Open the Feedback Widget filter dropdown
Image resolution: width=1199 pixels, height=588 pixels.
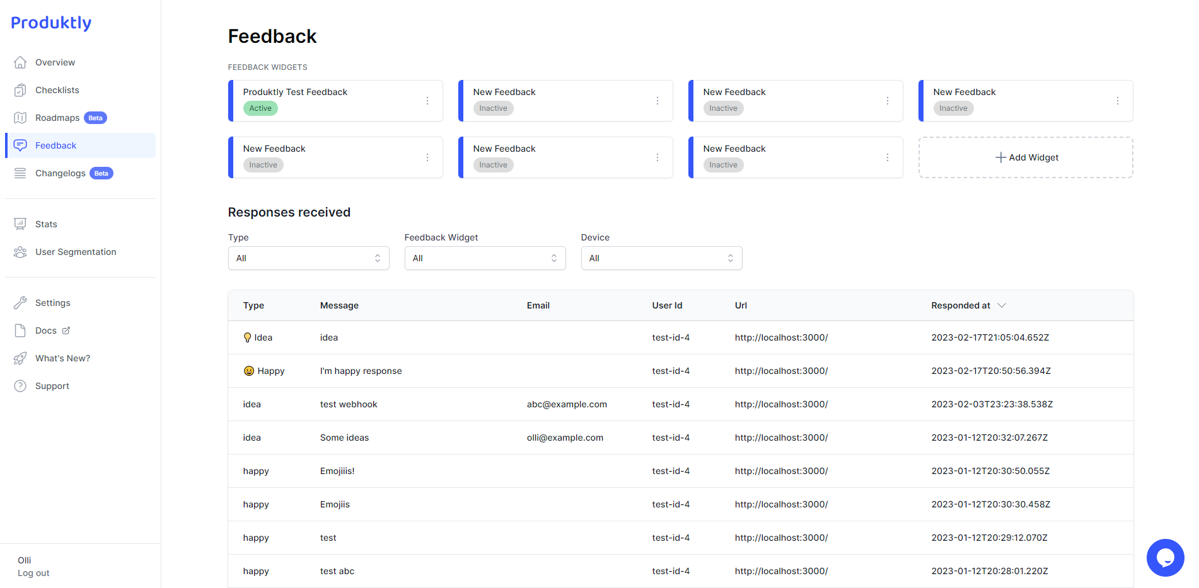[x=485, y=258]
